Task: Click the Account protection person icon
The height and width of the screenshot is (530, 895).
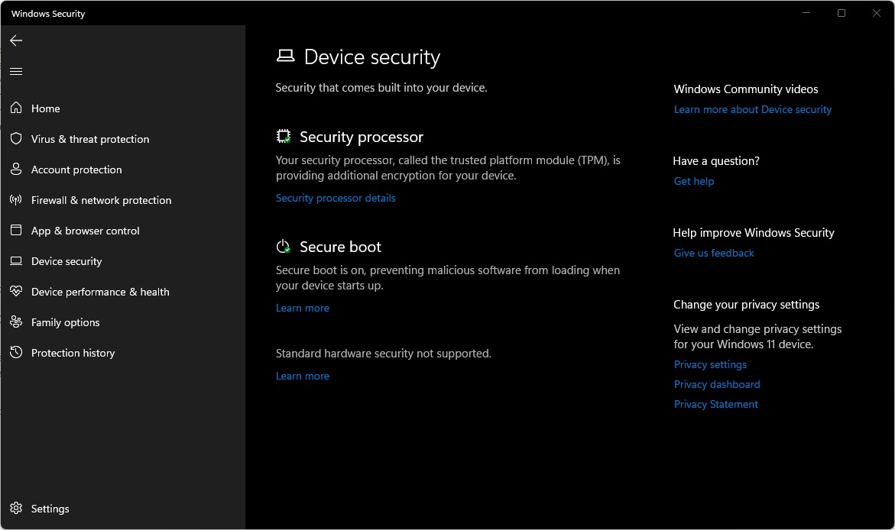Action: click(16, 169)
